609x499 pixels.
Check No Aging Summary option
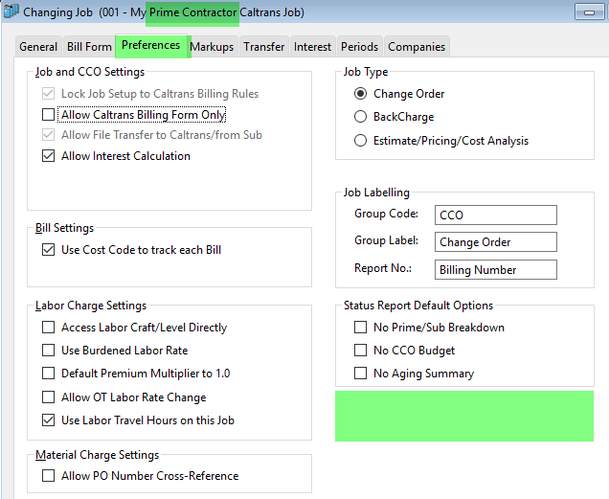(x=361, y=374)
